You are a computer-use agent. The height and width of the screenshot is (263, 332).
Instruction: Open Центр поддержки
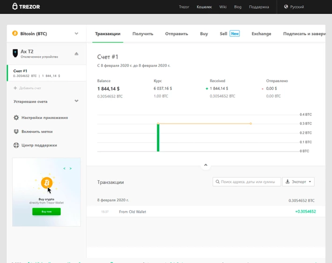(x=35, y=146)
